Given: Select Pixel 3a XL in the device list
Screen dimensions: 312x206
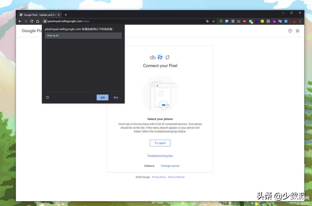Looking at the screenshot, I should (83, 36).
